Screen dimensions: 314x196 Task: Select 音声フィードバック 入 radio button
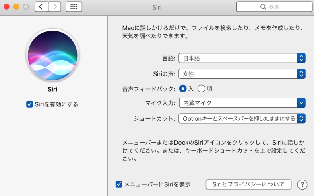coord(183,88)
